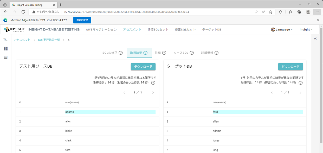Collapse right panel with double chevron icon
The width and height of the screenshot is (323, 153).
click(315, 39)
